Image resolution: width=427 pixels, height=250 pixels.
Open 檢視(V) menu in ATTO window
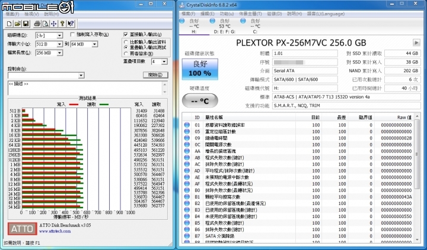pyautogui.click(x=31, y=14)
